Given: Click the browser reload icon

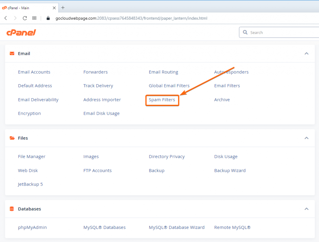Looking at the screenshot, I should 25,18.
